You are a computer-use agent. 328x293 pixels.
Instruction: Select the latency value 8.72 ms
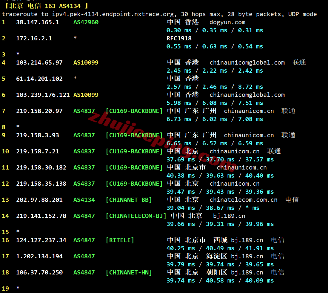250,87
